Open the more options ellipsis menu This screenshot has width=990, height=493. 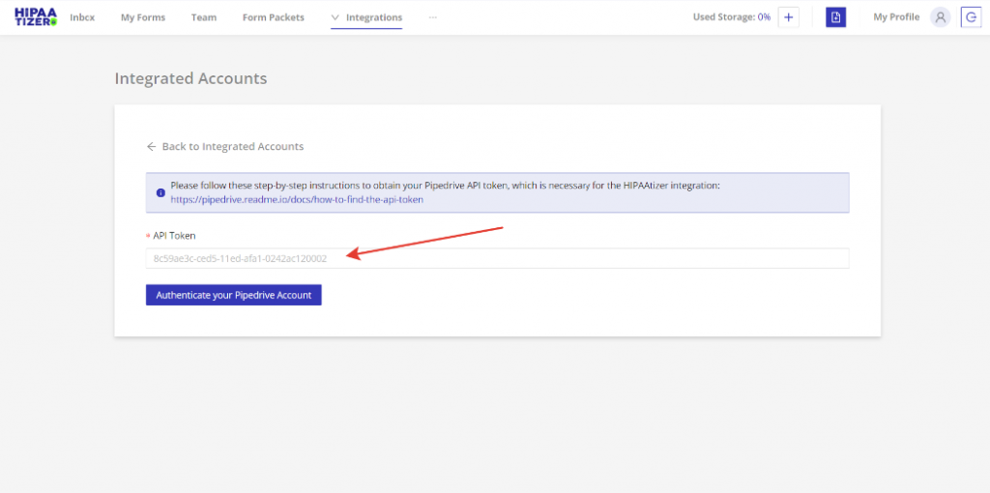(432, 17)
